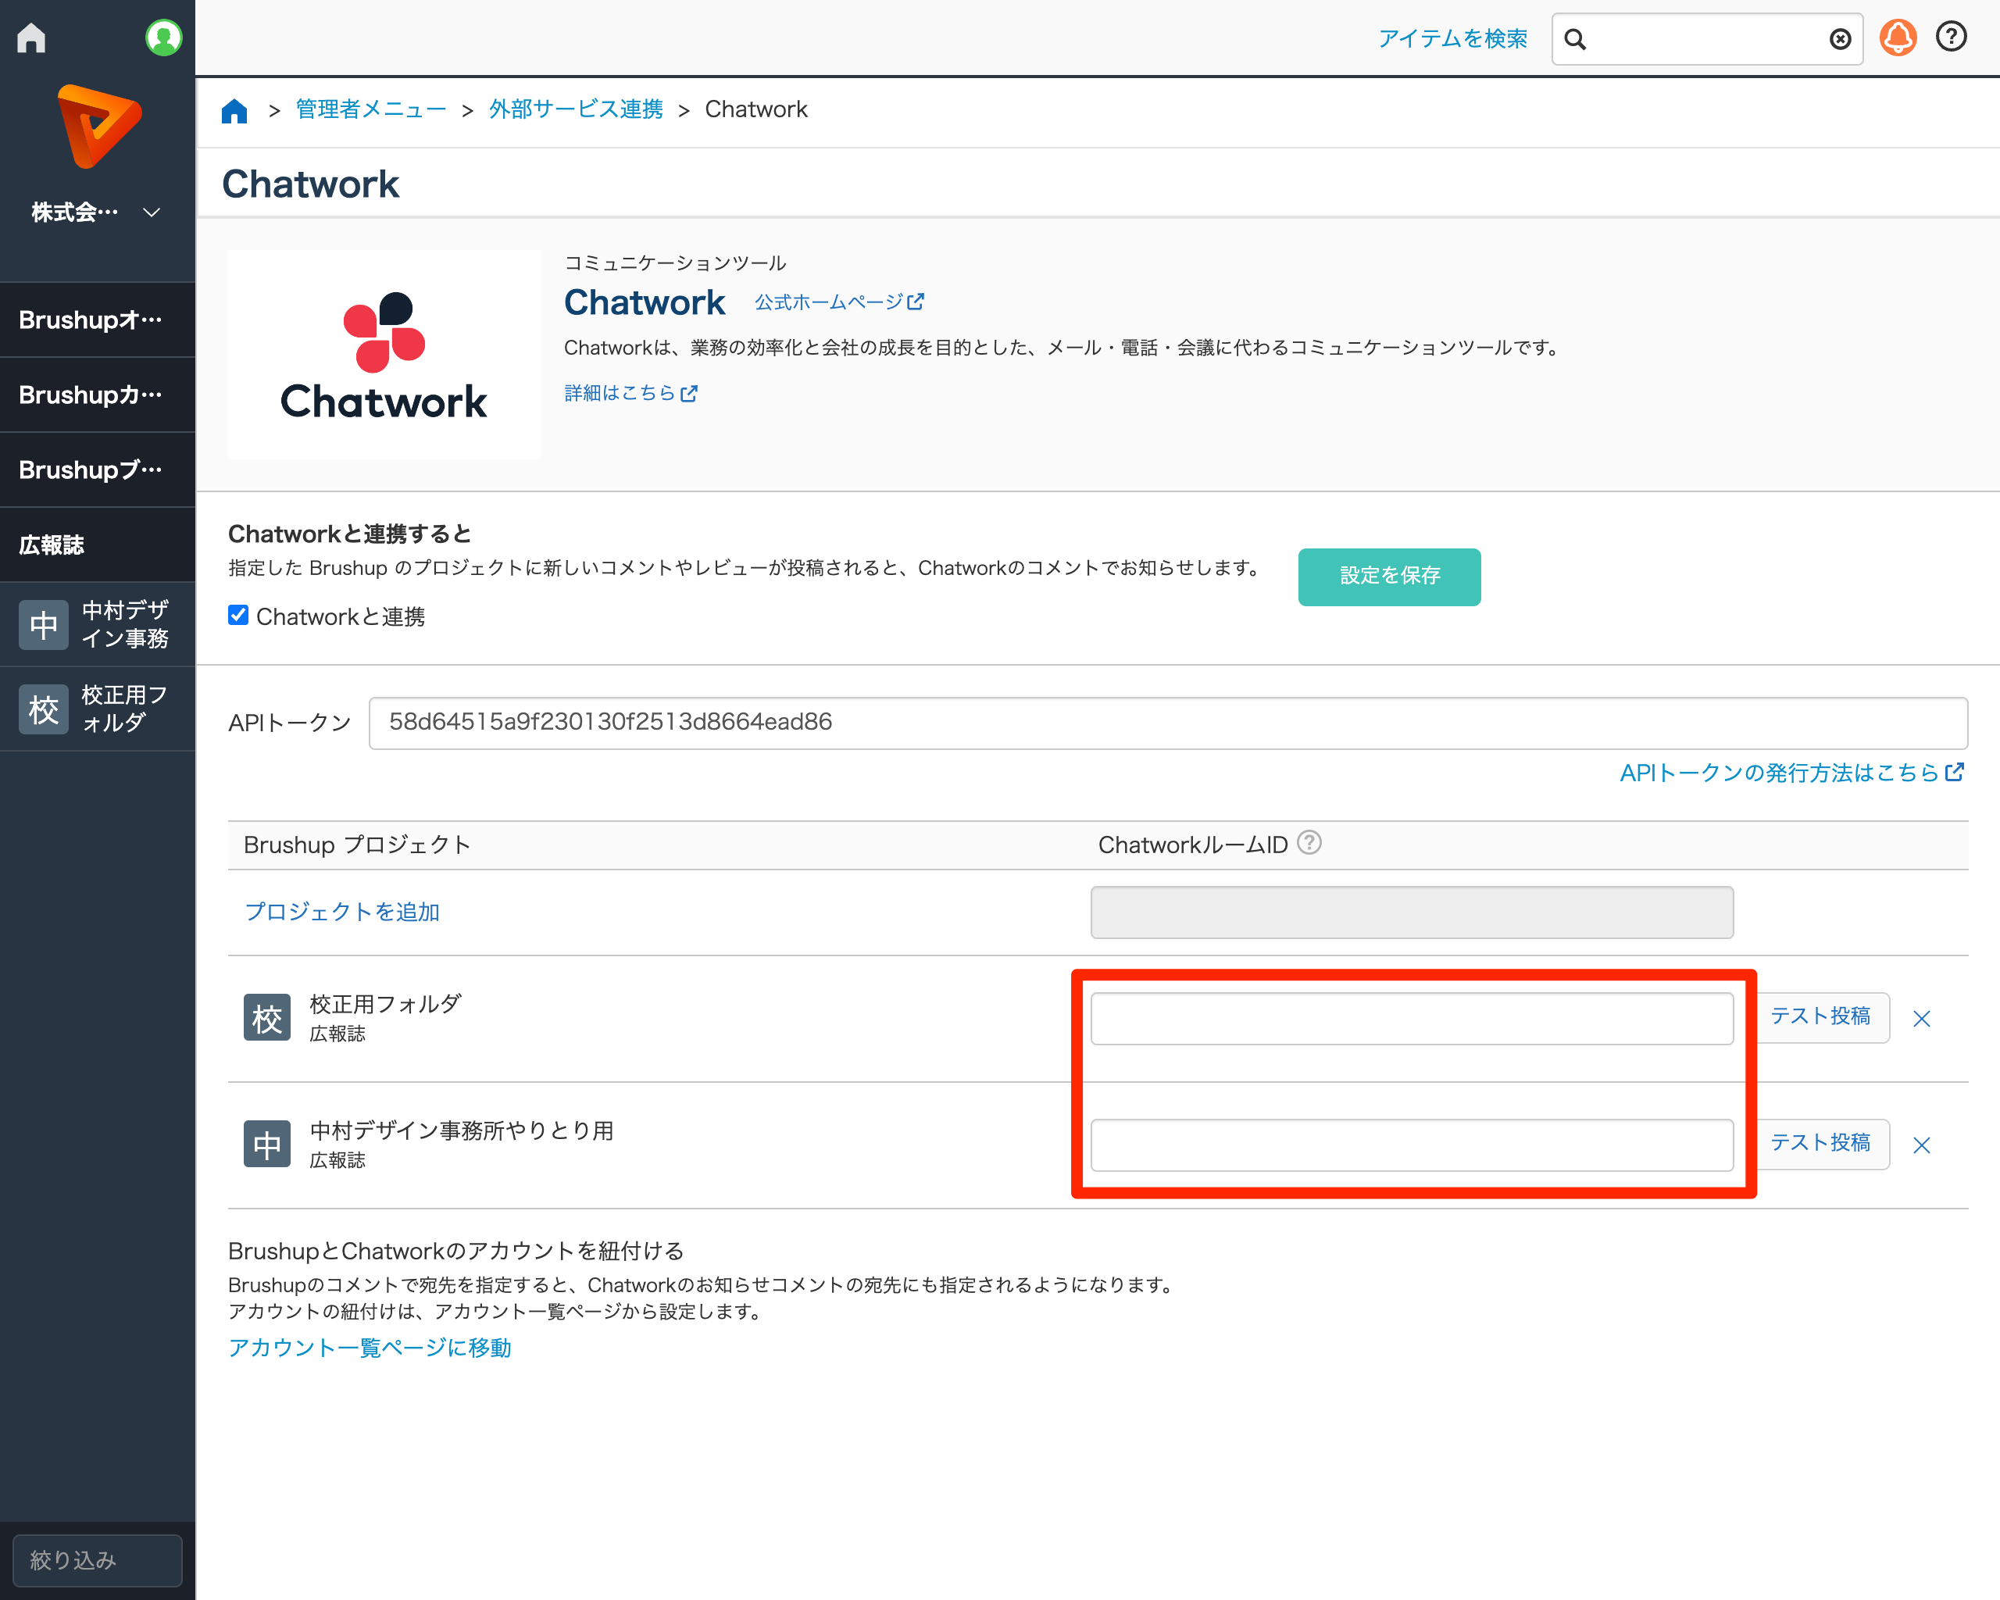
Task: Click the orange Brushup logo
Action: click(x=98, y=126)
